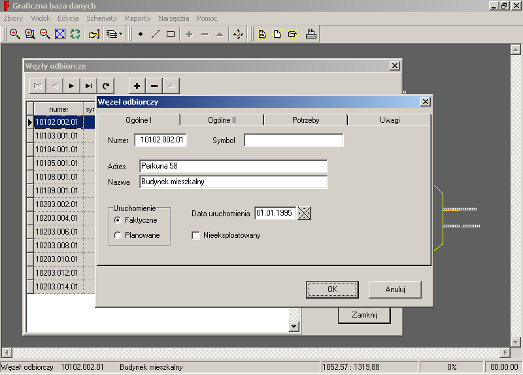Open the Raporty menu
This screenshot has height=375, width=523.
click(137, 18)
